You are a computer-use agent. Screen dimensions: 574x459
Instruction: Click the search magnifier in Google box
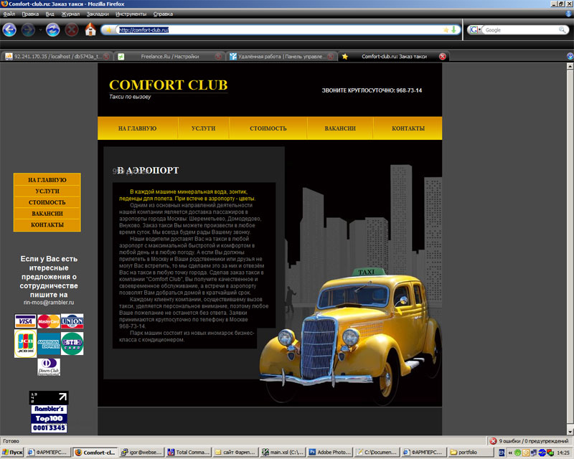pos(563,29)
